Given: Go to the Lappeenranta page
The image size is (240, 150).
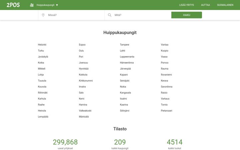Looking at the screenshot, I should pos(127,57).
